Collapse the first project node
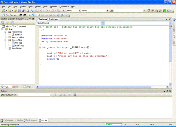176x127 pixels. click(2, 29)
